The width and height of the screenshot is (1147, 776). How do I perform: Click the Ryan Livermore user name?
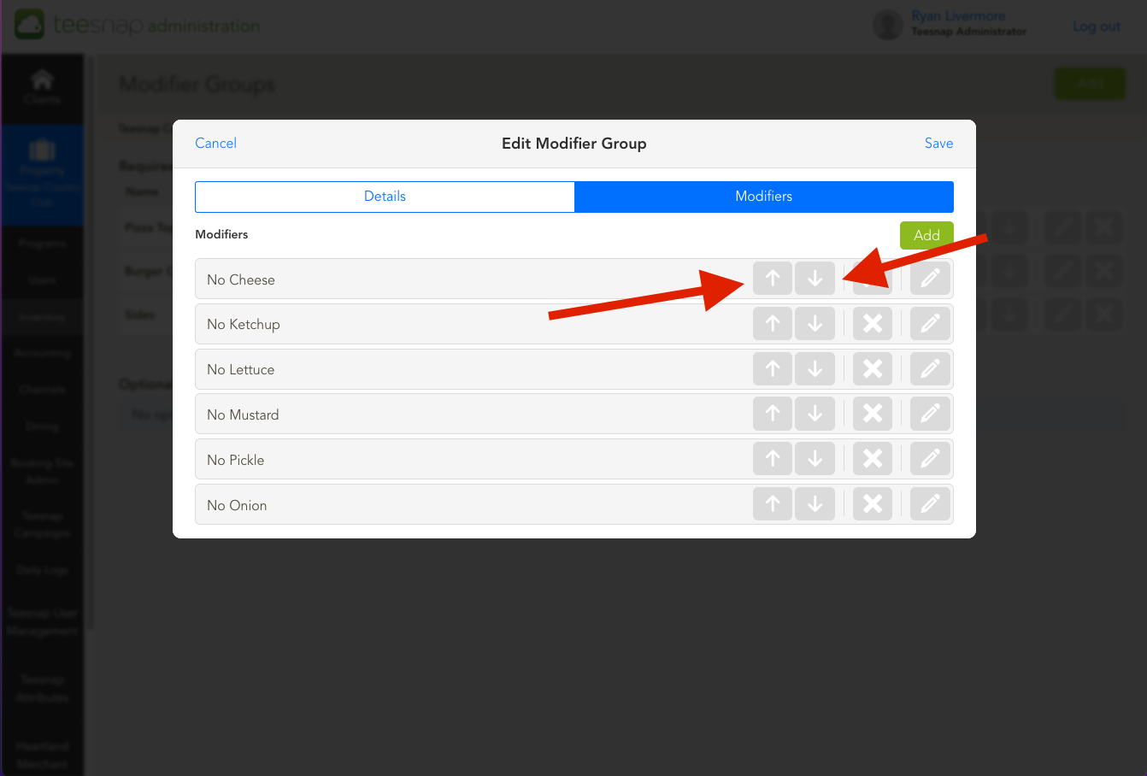point(958,16)
